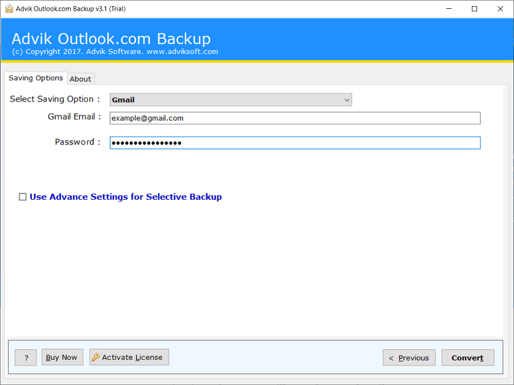Viewport: 514px width, 385px height.
Task: Select the Saving Options tab
Action: (35, 78)
